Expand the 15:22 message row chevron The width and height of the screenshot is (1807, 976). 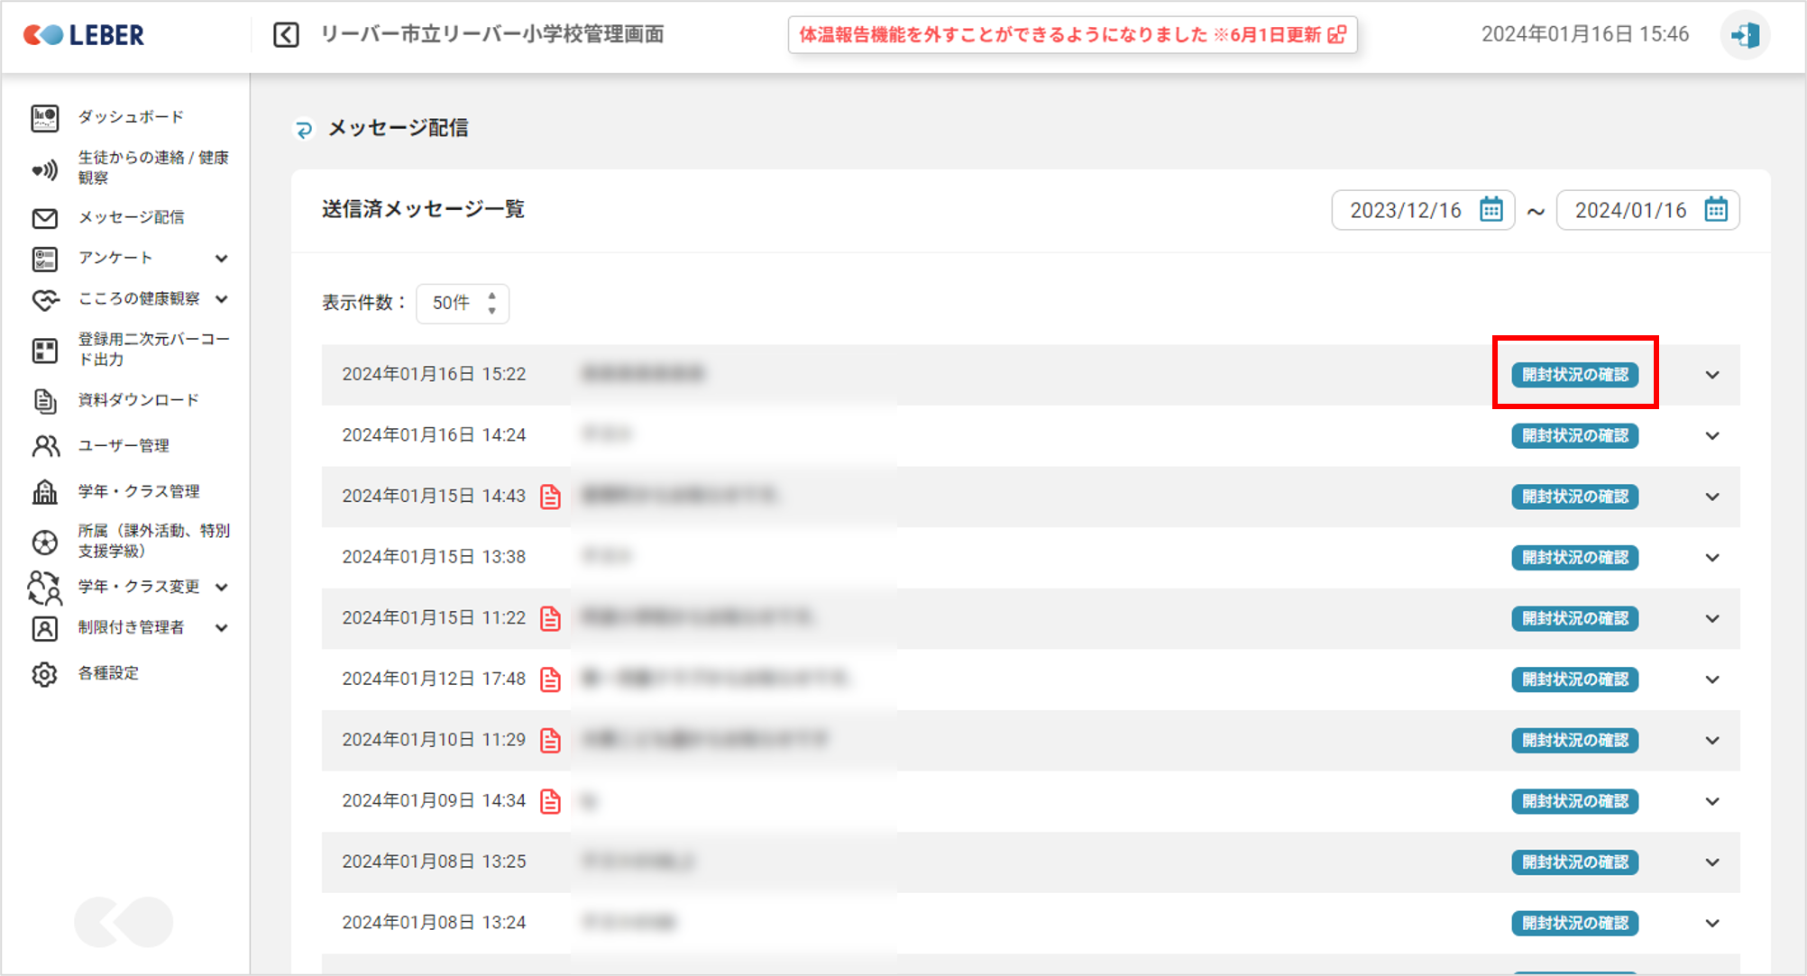1712,375
